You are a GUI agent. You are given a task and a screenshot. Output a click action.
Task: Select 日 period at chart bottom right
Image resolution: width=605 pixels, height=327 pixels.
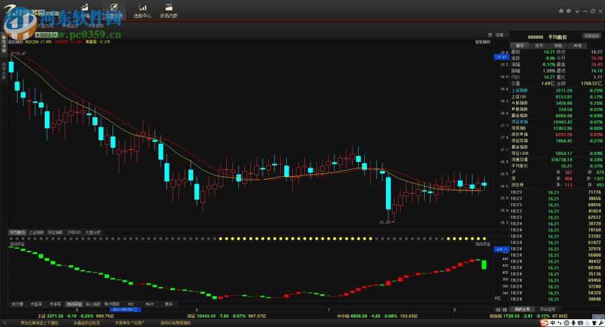pos(498,309)
